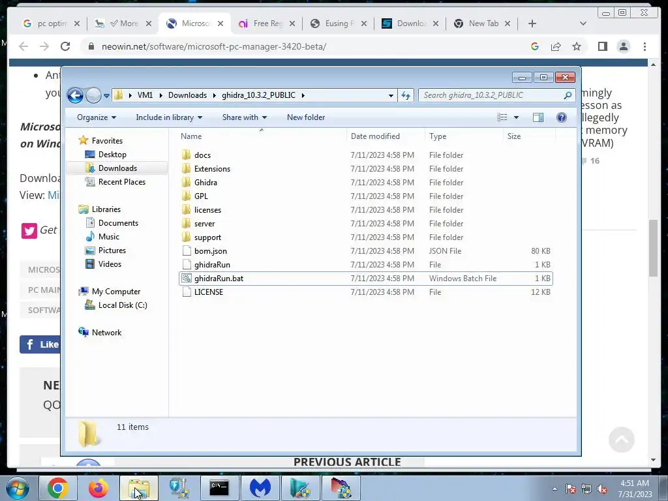This screenshot has height=501, width=668.
Task: Toggle the preview pane
Action: pos(538,117)
